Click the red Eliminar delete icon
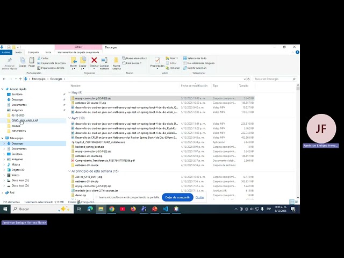Viewport: 344px width, 258px height. click(94, 60)
